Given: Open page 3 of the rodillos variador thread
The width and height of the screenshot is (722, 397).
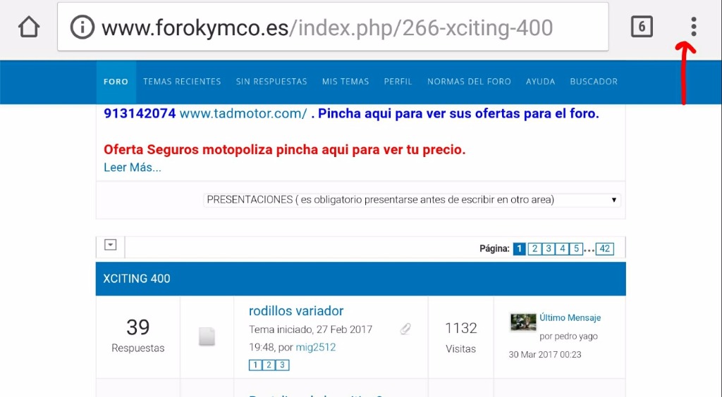Looking at the screenshot, I should click(x=282, y=365).
